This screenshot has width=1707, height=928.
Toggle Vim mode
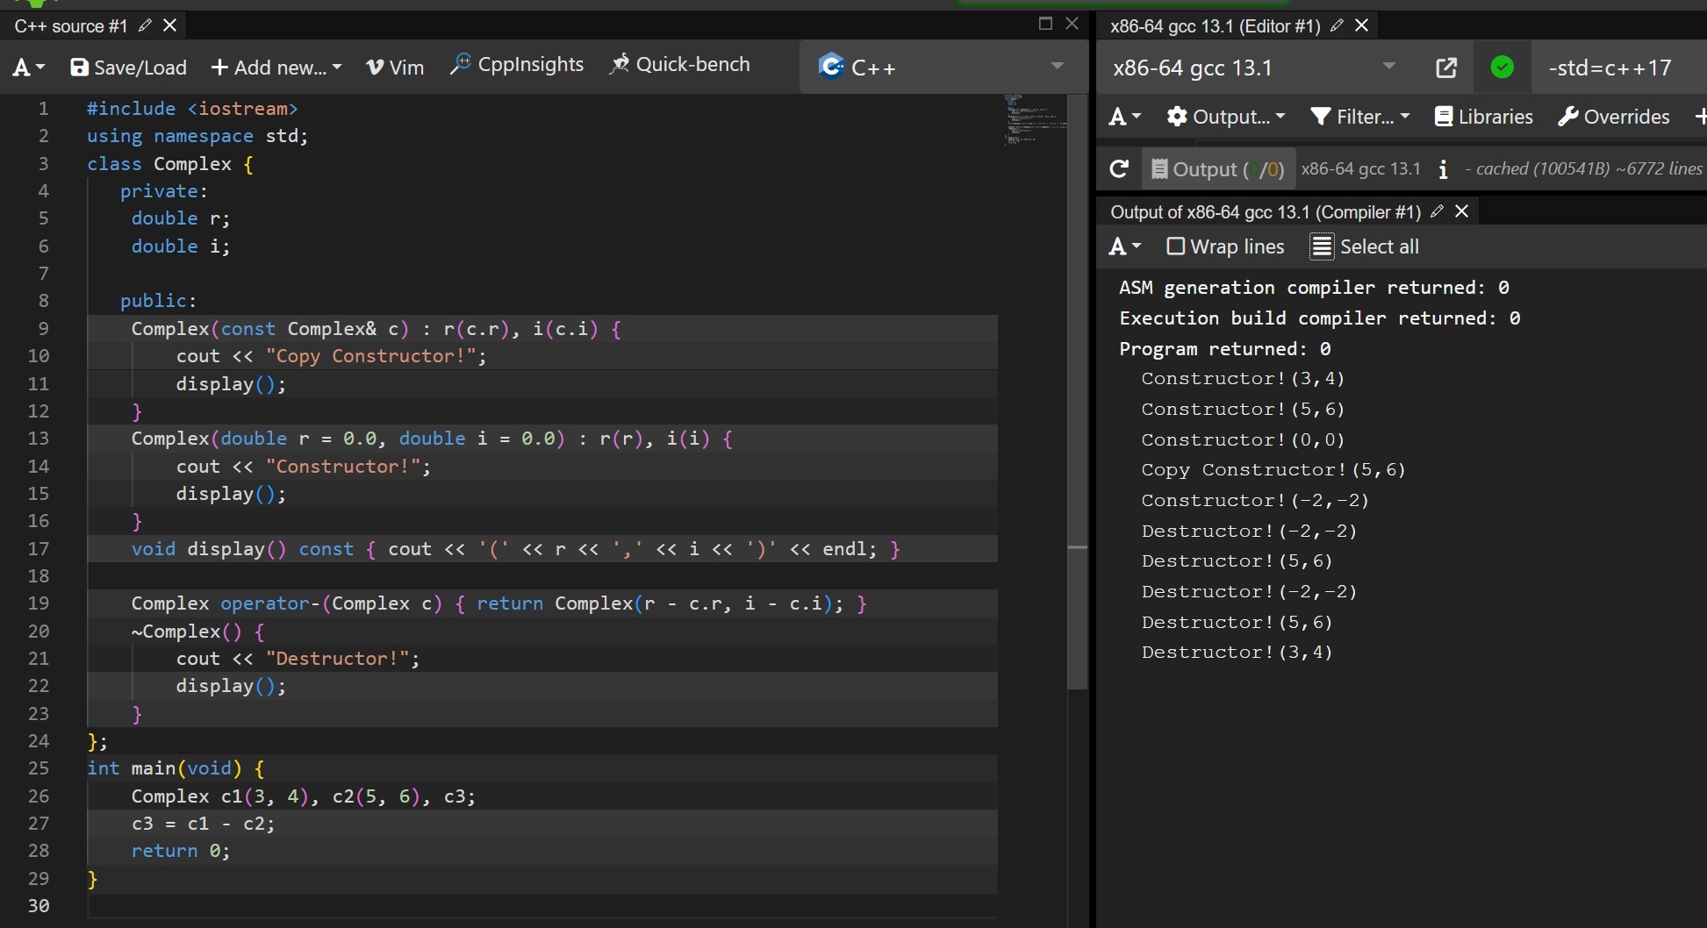tap(395, 68)
